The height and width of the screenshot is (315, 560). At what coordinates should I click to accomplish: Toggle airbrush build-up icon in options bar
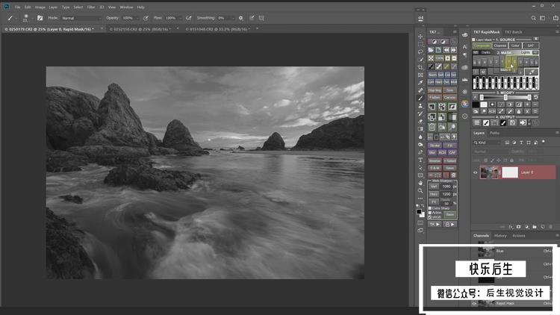pos(189,18)
